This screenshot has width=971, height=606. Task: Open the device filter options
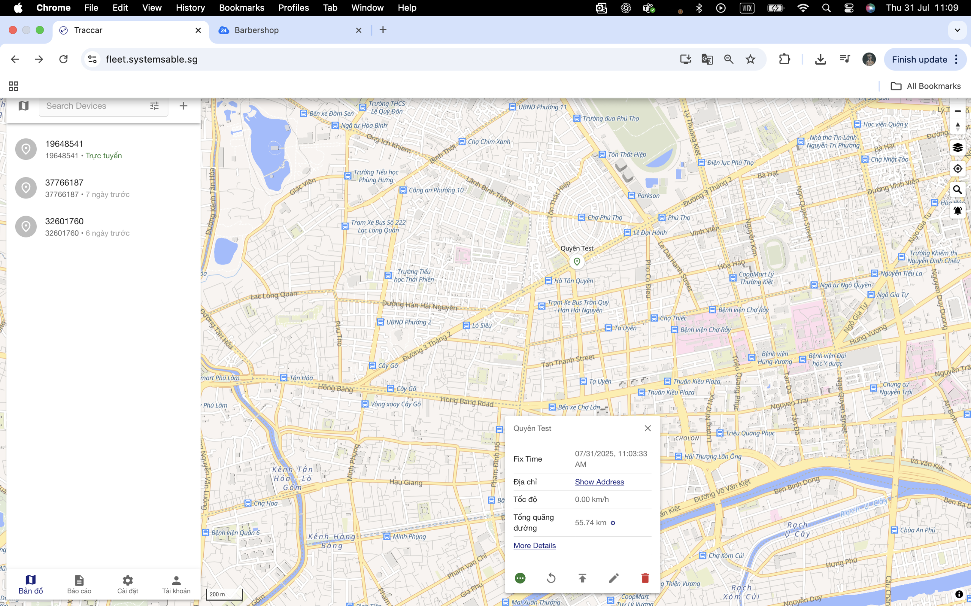pyautogui.click(x=154, y=106)
